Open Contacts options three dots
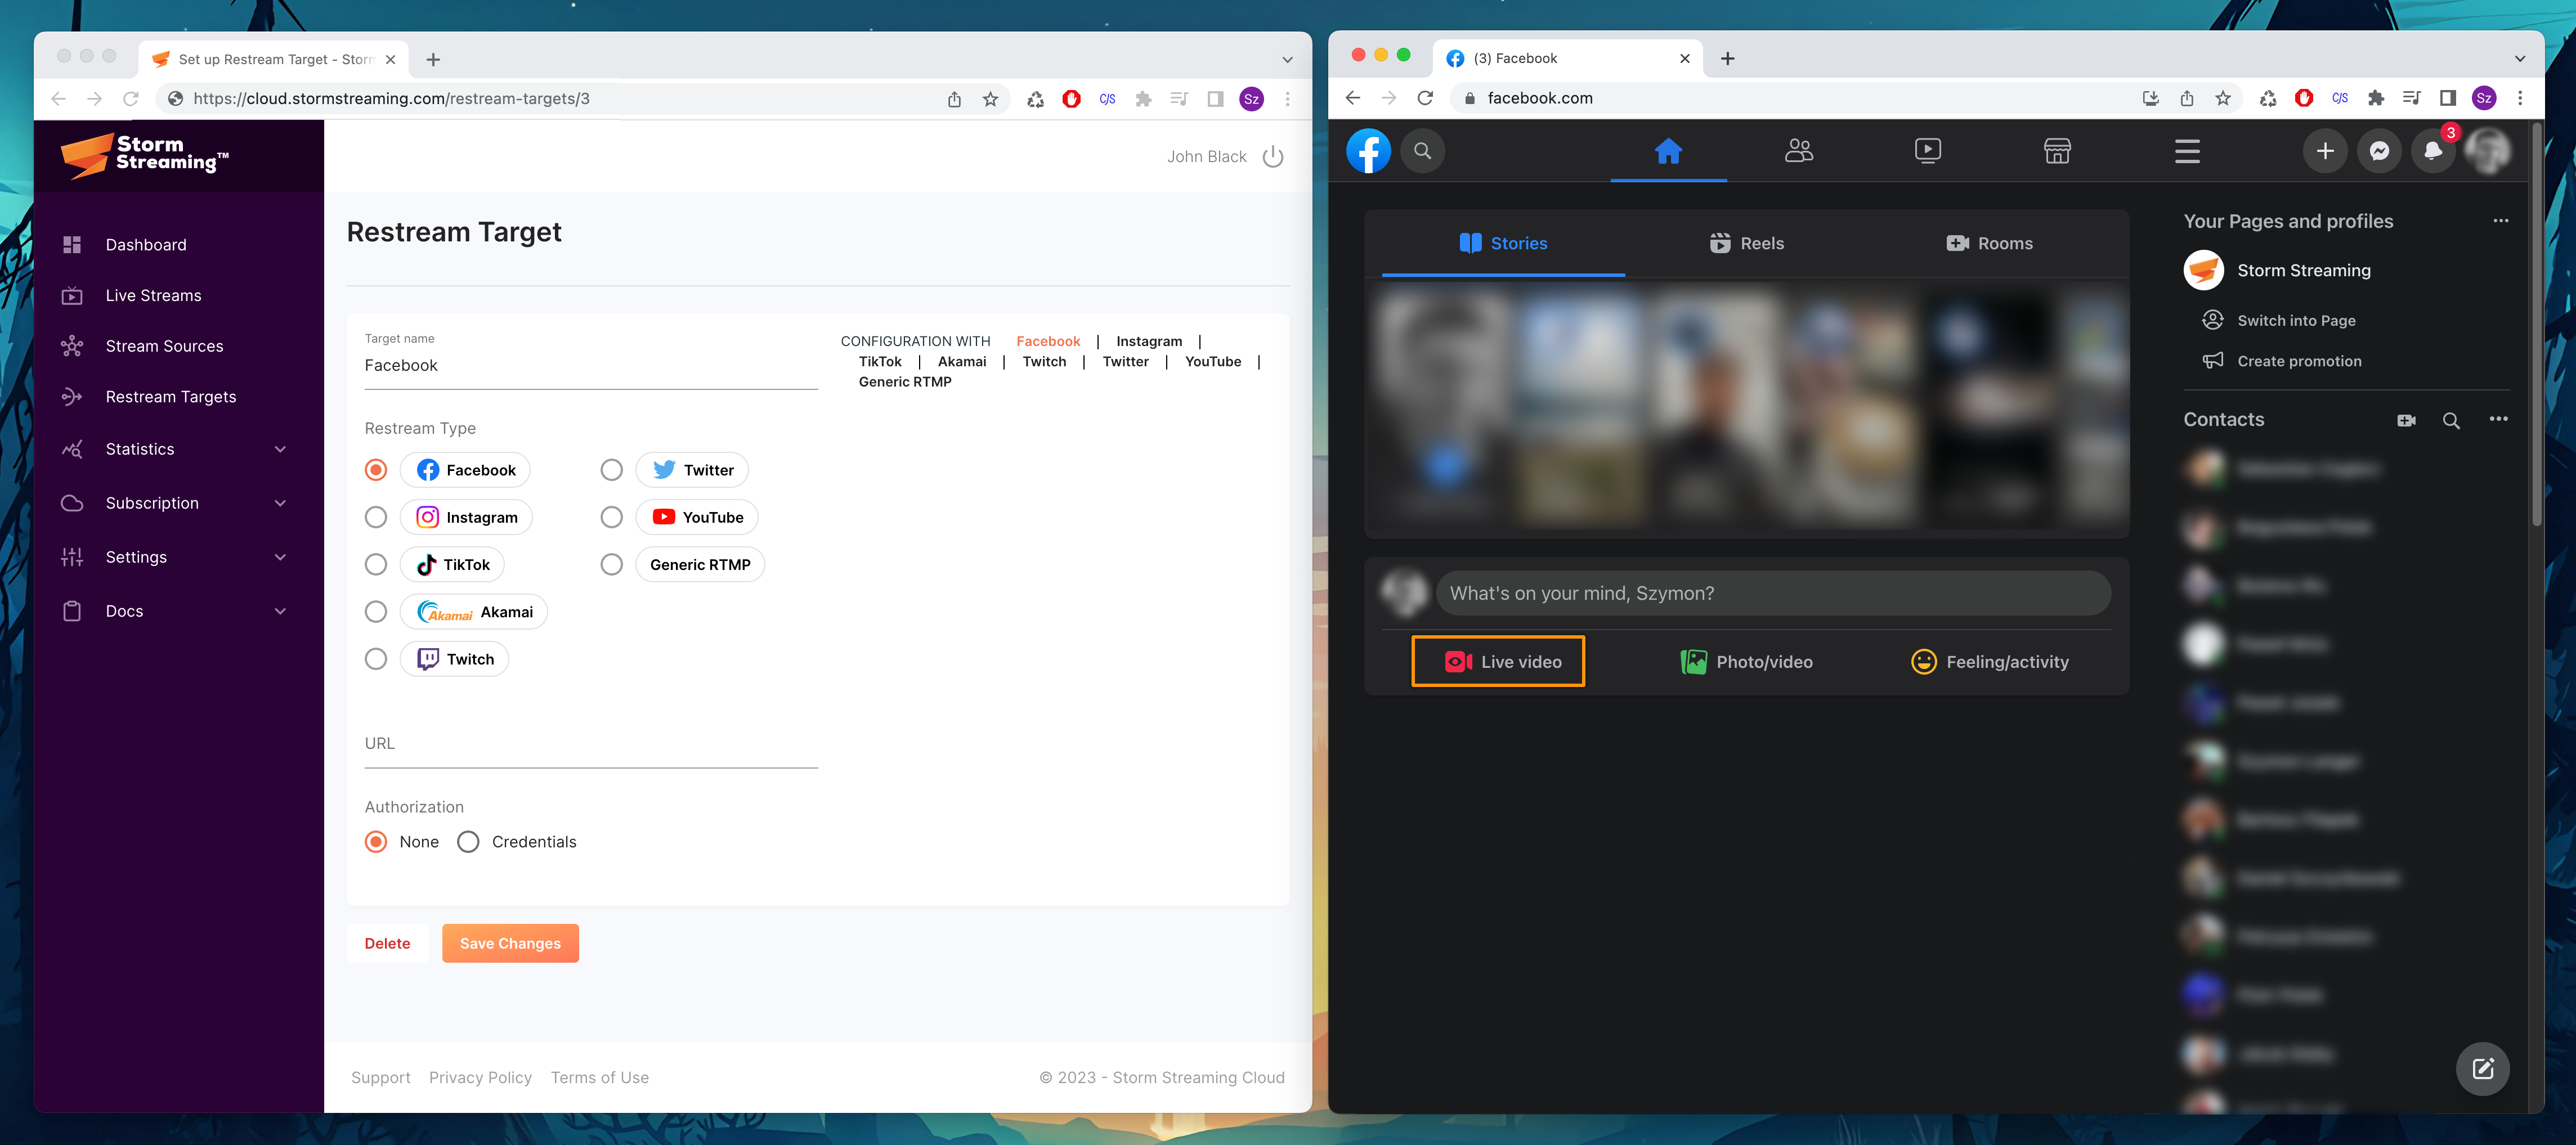Image resolution: width=2576 pixels, height=1145 pixels. click(x=2498, y=420)
